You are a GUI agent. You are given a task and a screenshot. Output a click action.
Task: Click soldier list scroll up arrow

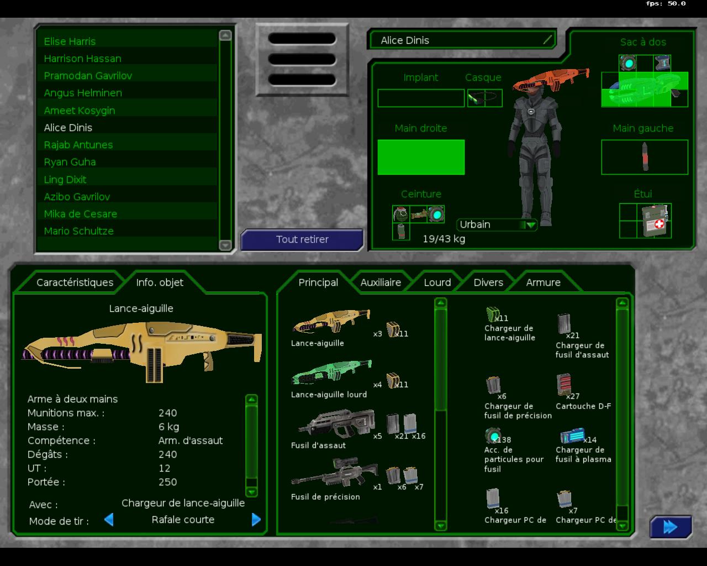[x=225, y=35]
